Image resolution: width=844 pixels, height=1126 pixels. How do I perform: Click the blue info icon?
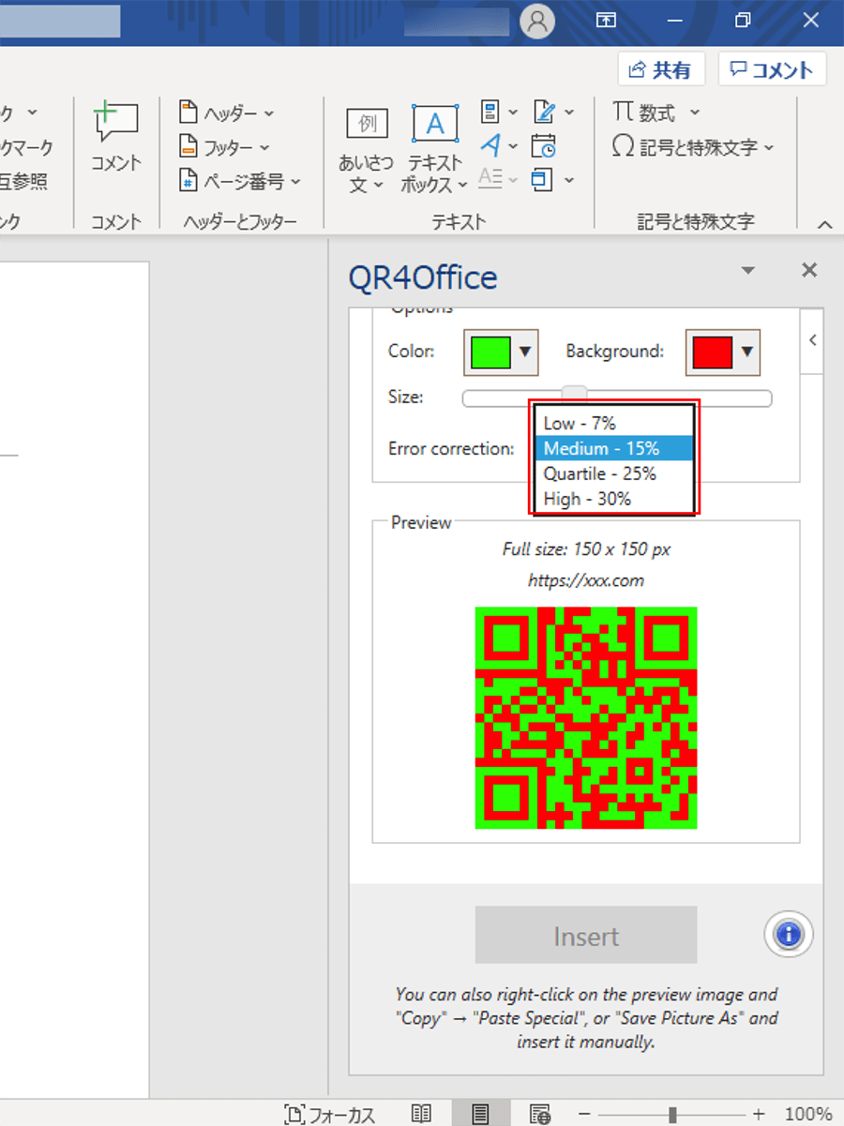click(789, 934)
